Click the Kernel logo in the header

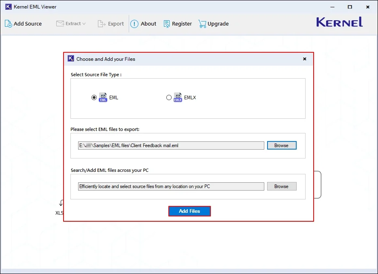[339, 22]
